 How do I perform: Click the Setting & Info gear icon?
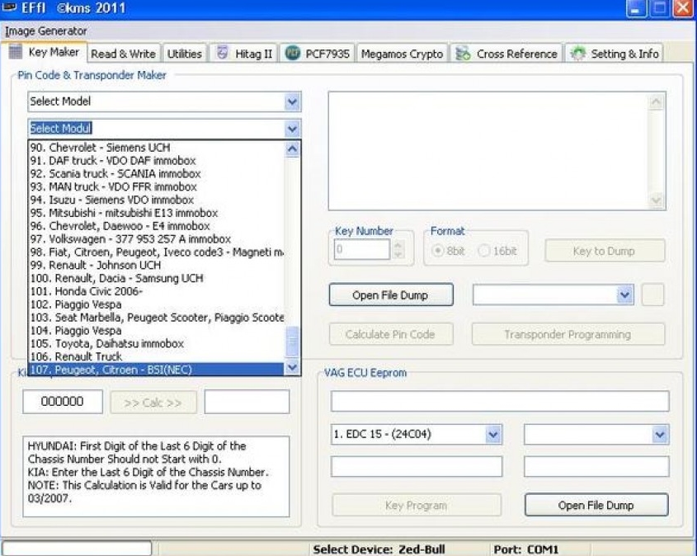coord(578,54)
